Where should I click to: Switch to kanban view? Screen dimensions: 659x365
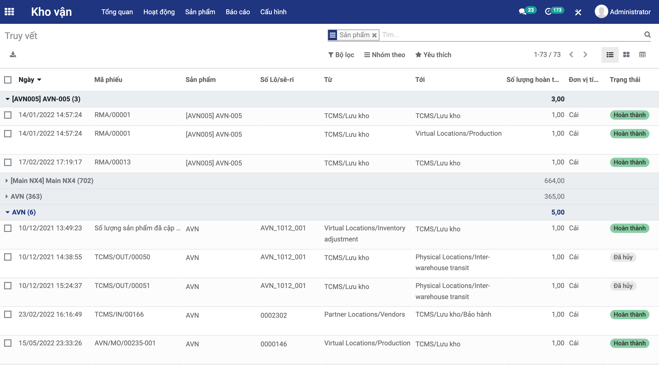point(626,55)
